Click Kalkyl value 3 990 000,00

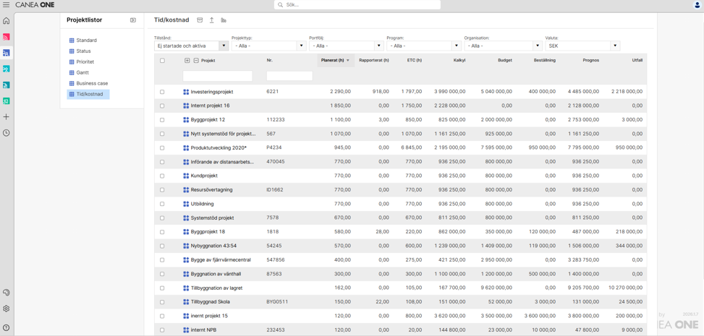[x=450, y=92]
